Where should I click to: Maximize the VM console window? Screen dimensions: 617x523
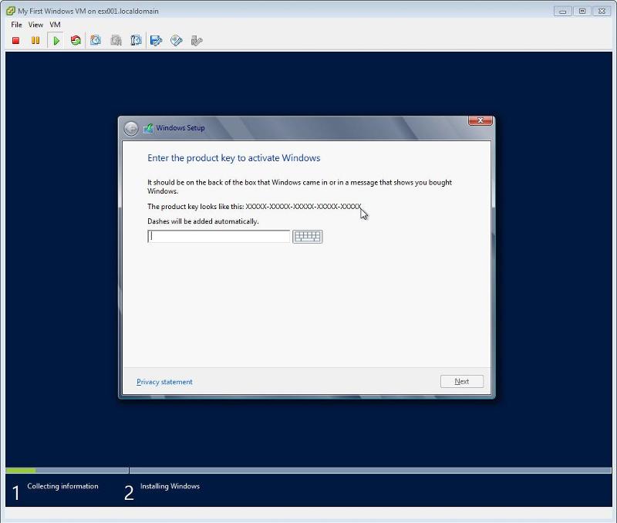[582, 12]
